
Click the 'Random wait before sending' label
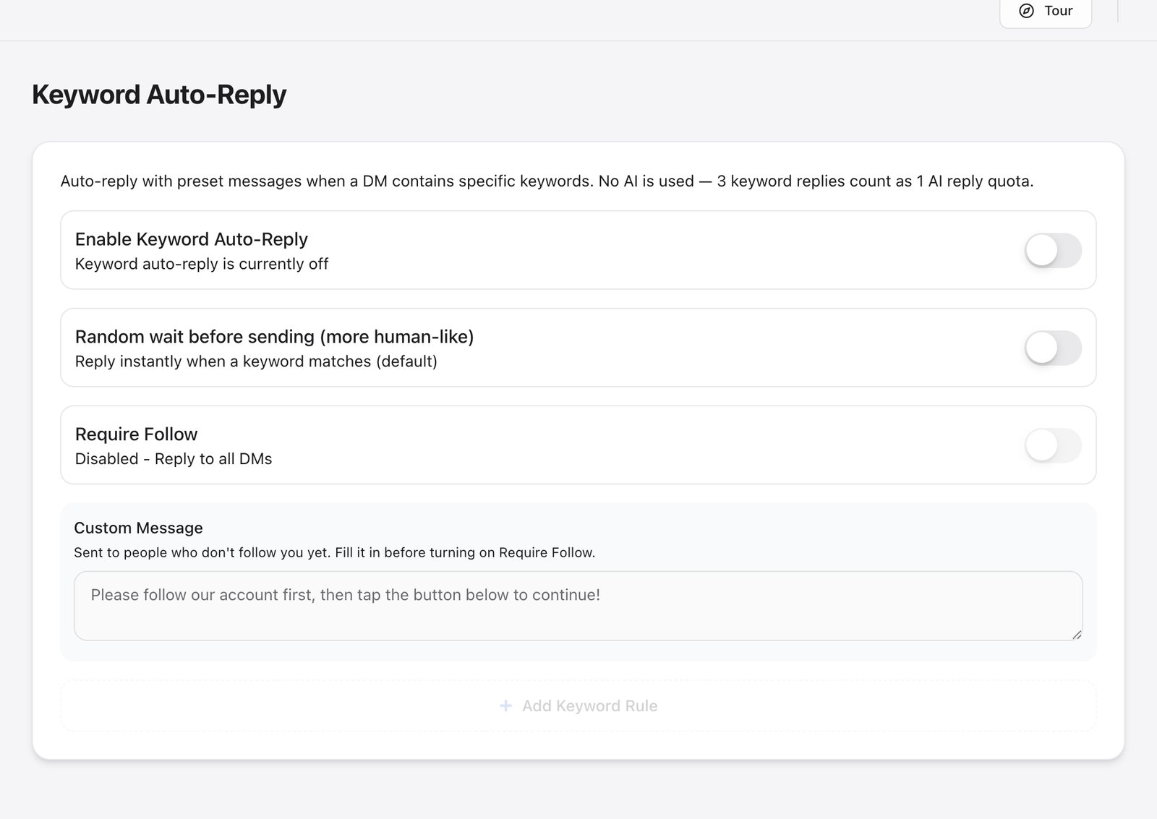[x=275, y=337]
